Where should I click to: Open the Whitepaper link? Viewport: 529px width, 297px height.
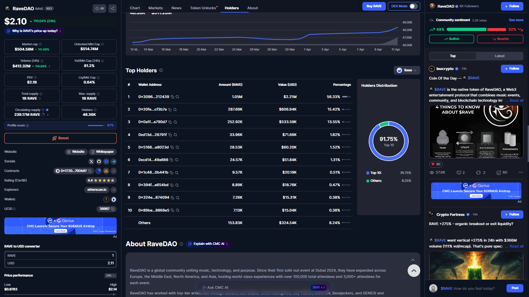coord(102,152)
